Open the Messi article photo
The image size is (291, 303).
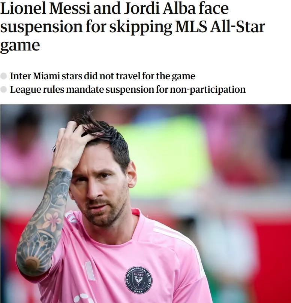(145, 203)
